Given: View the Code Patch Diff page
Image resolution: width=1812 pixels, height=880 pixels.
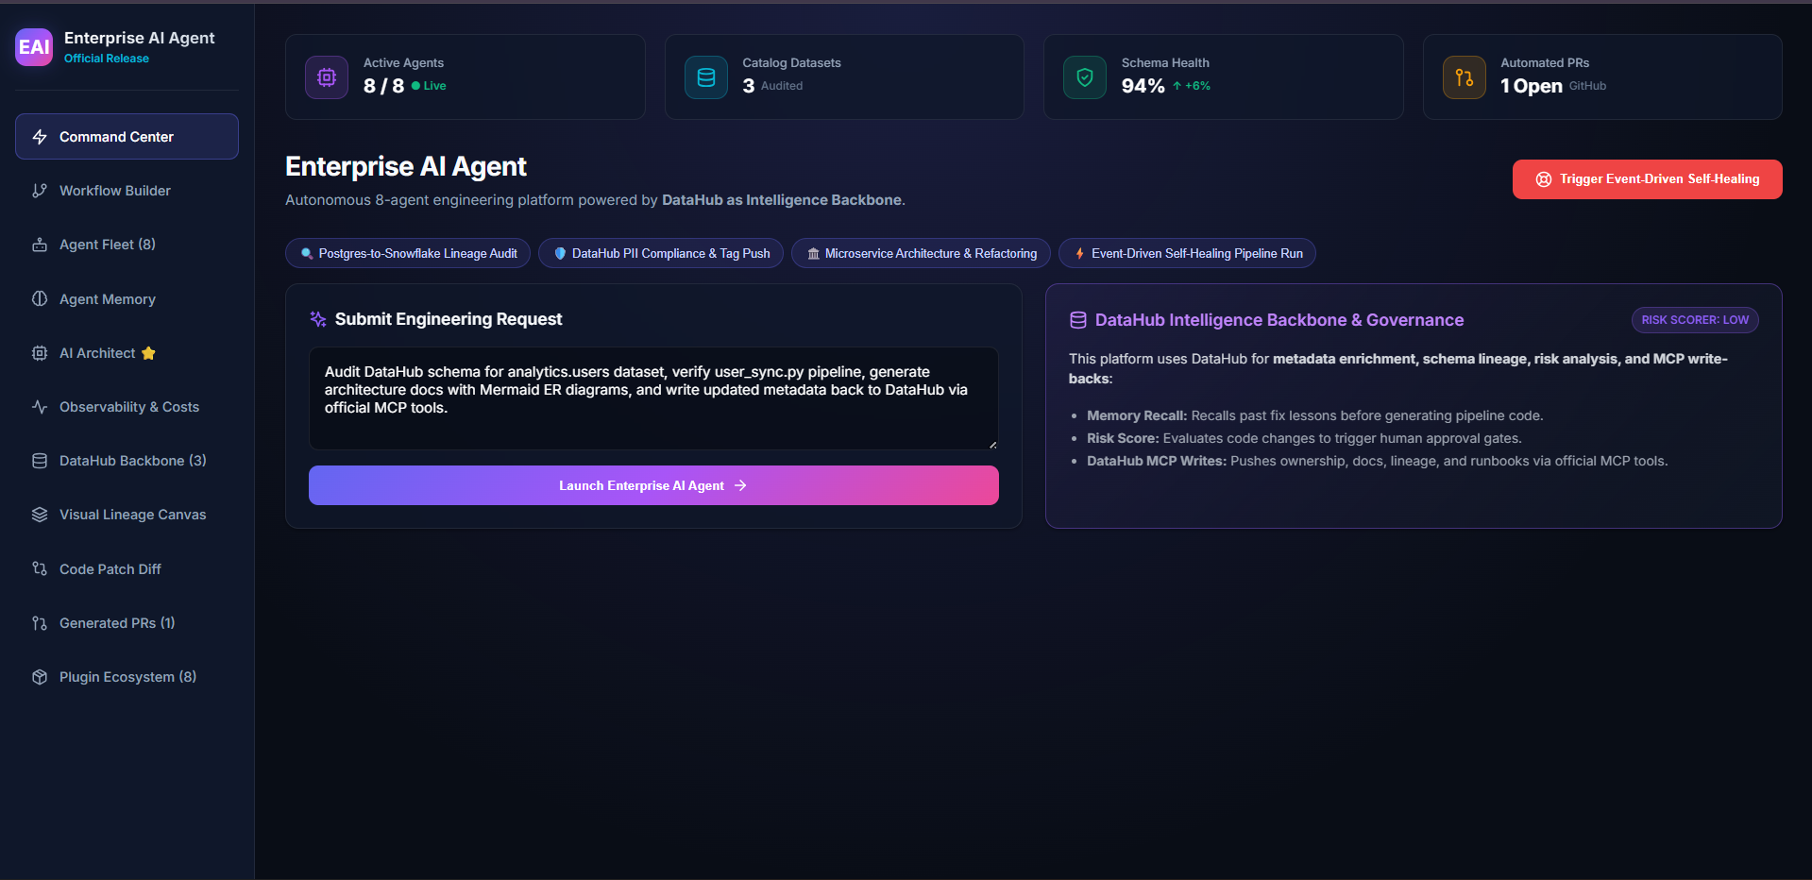Looking at the screenshot, I should [x=127, y=569].
